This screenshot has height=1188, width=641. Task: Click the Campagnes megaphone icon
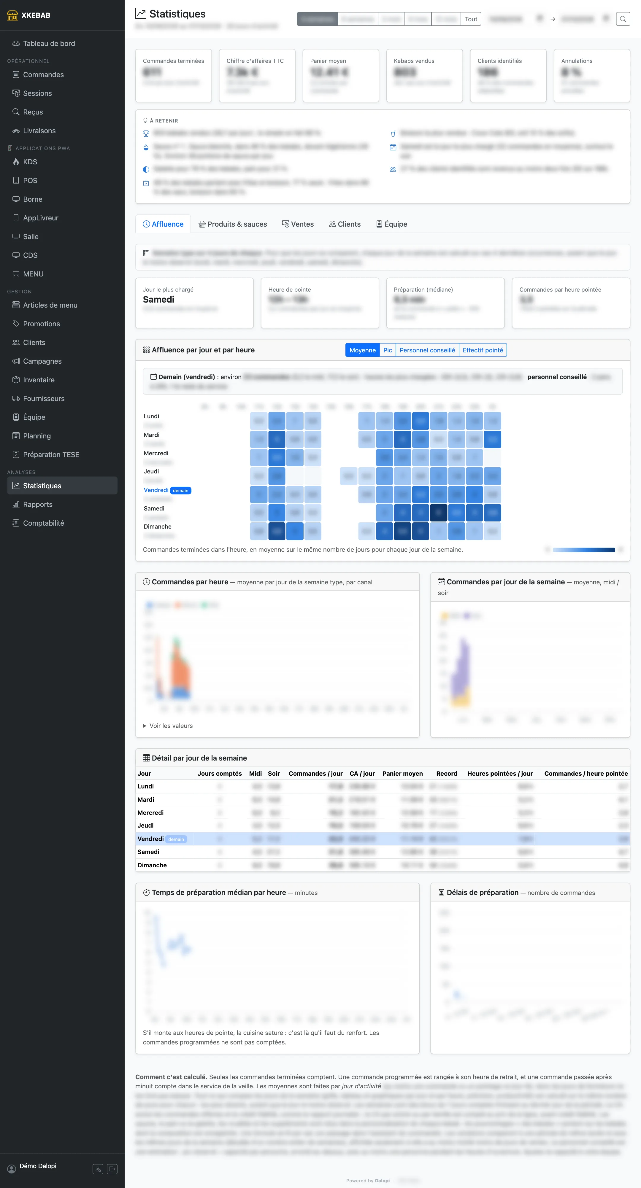click(16, 361)
